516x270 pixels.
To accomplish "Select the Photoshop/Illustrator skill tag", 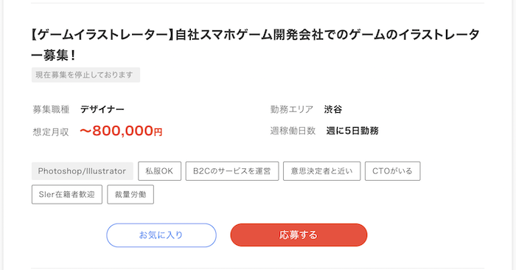I will tap(83, 171).
